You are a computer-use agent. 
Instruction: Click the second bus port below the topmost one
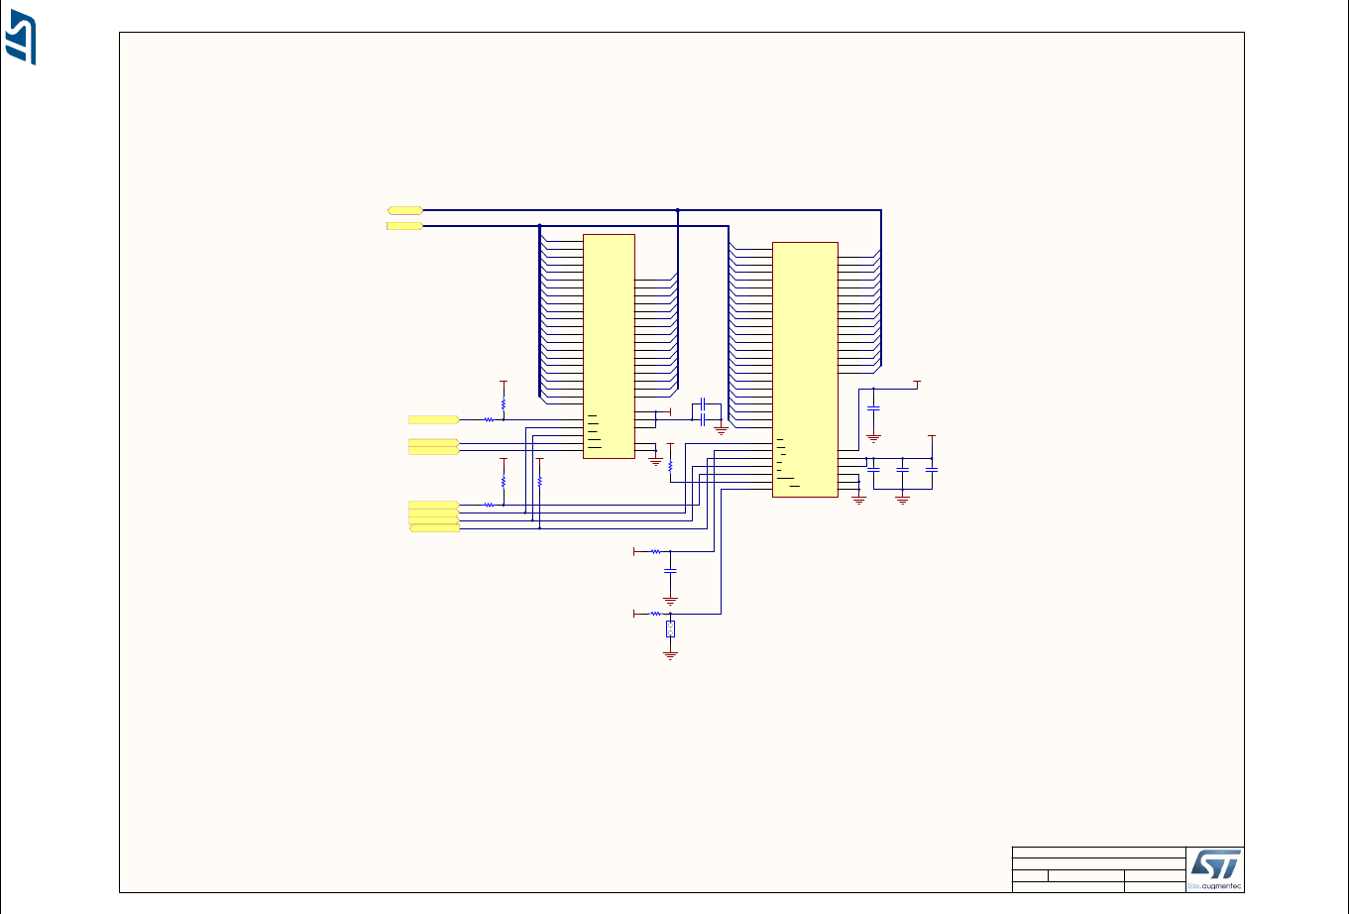click(x=405, y=226)
